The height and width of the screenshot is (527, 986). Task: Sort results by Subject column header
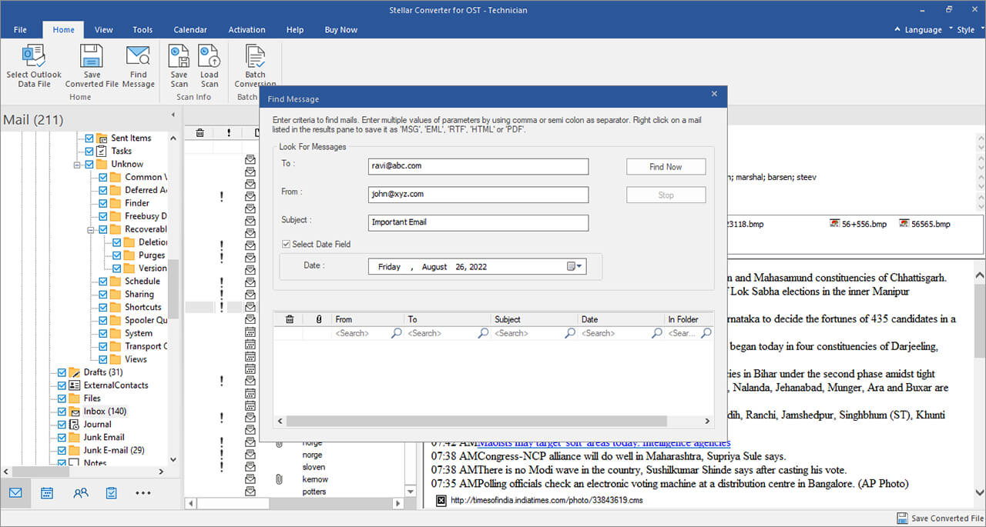coord(534,319)
